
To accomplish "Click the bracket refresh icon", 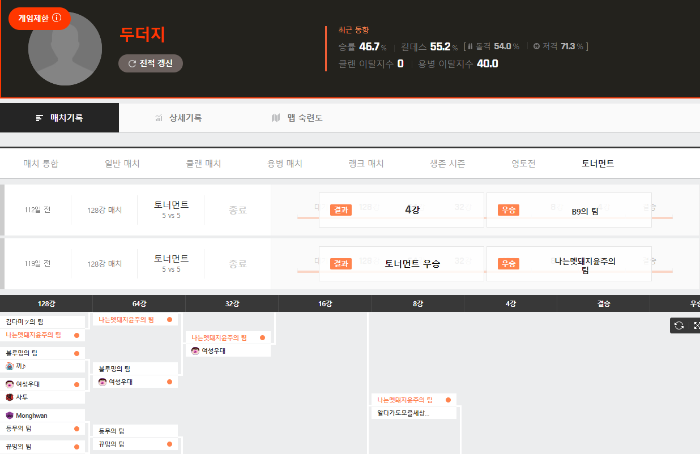I will point(679,325).
